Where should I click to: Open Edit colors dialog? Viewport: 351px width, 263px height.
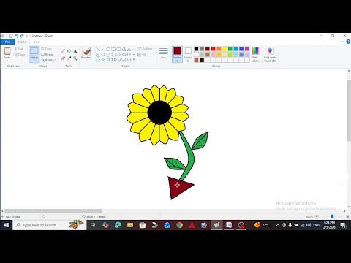255,55
